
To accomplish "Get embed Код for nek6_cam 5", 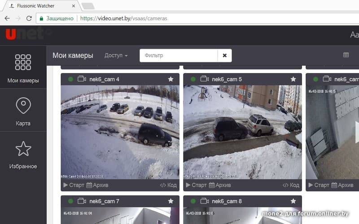I will tap(291, 185).
